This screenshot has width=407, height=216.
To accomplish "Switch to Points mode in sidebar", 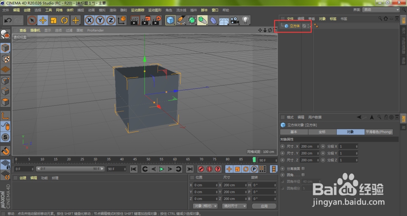I will coord(5,81).
